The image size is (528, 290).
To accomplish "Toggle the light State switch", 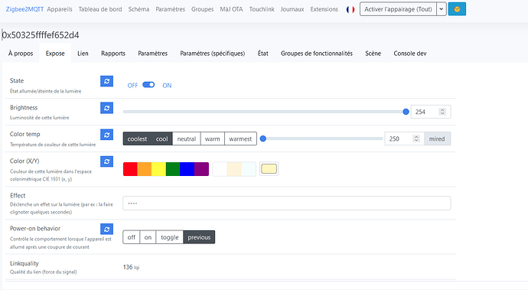I will (148, 85).
